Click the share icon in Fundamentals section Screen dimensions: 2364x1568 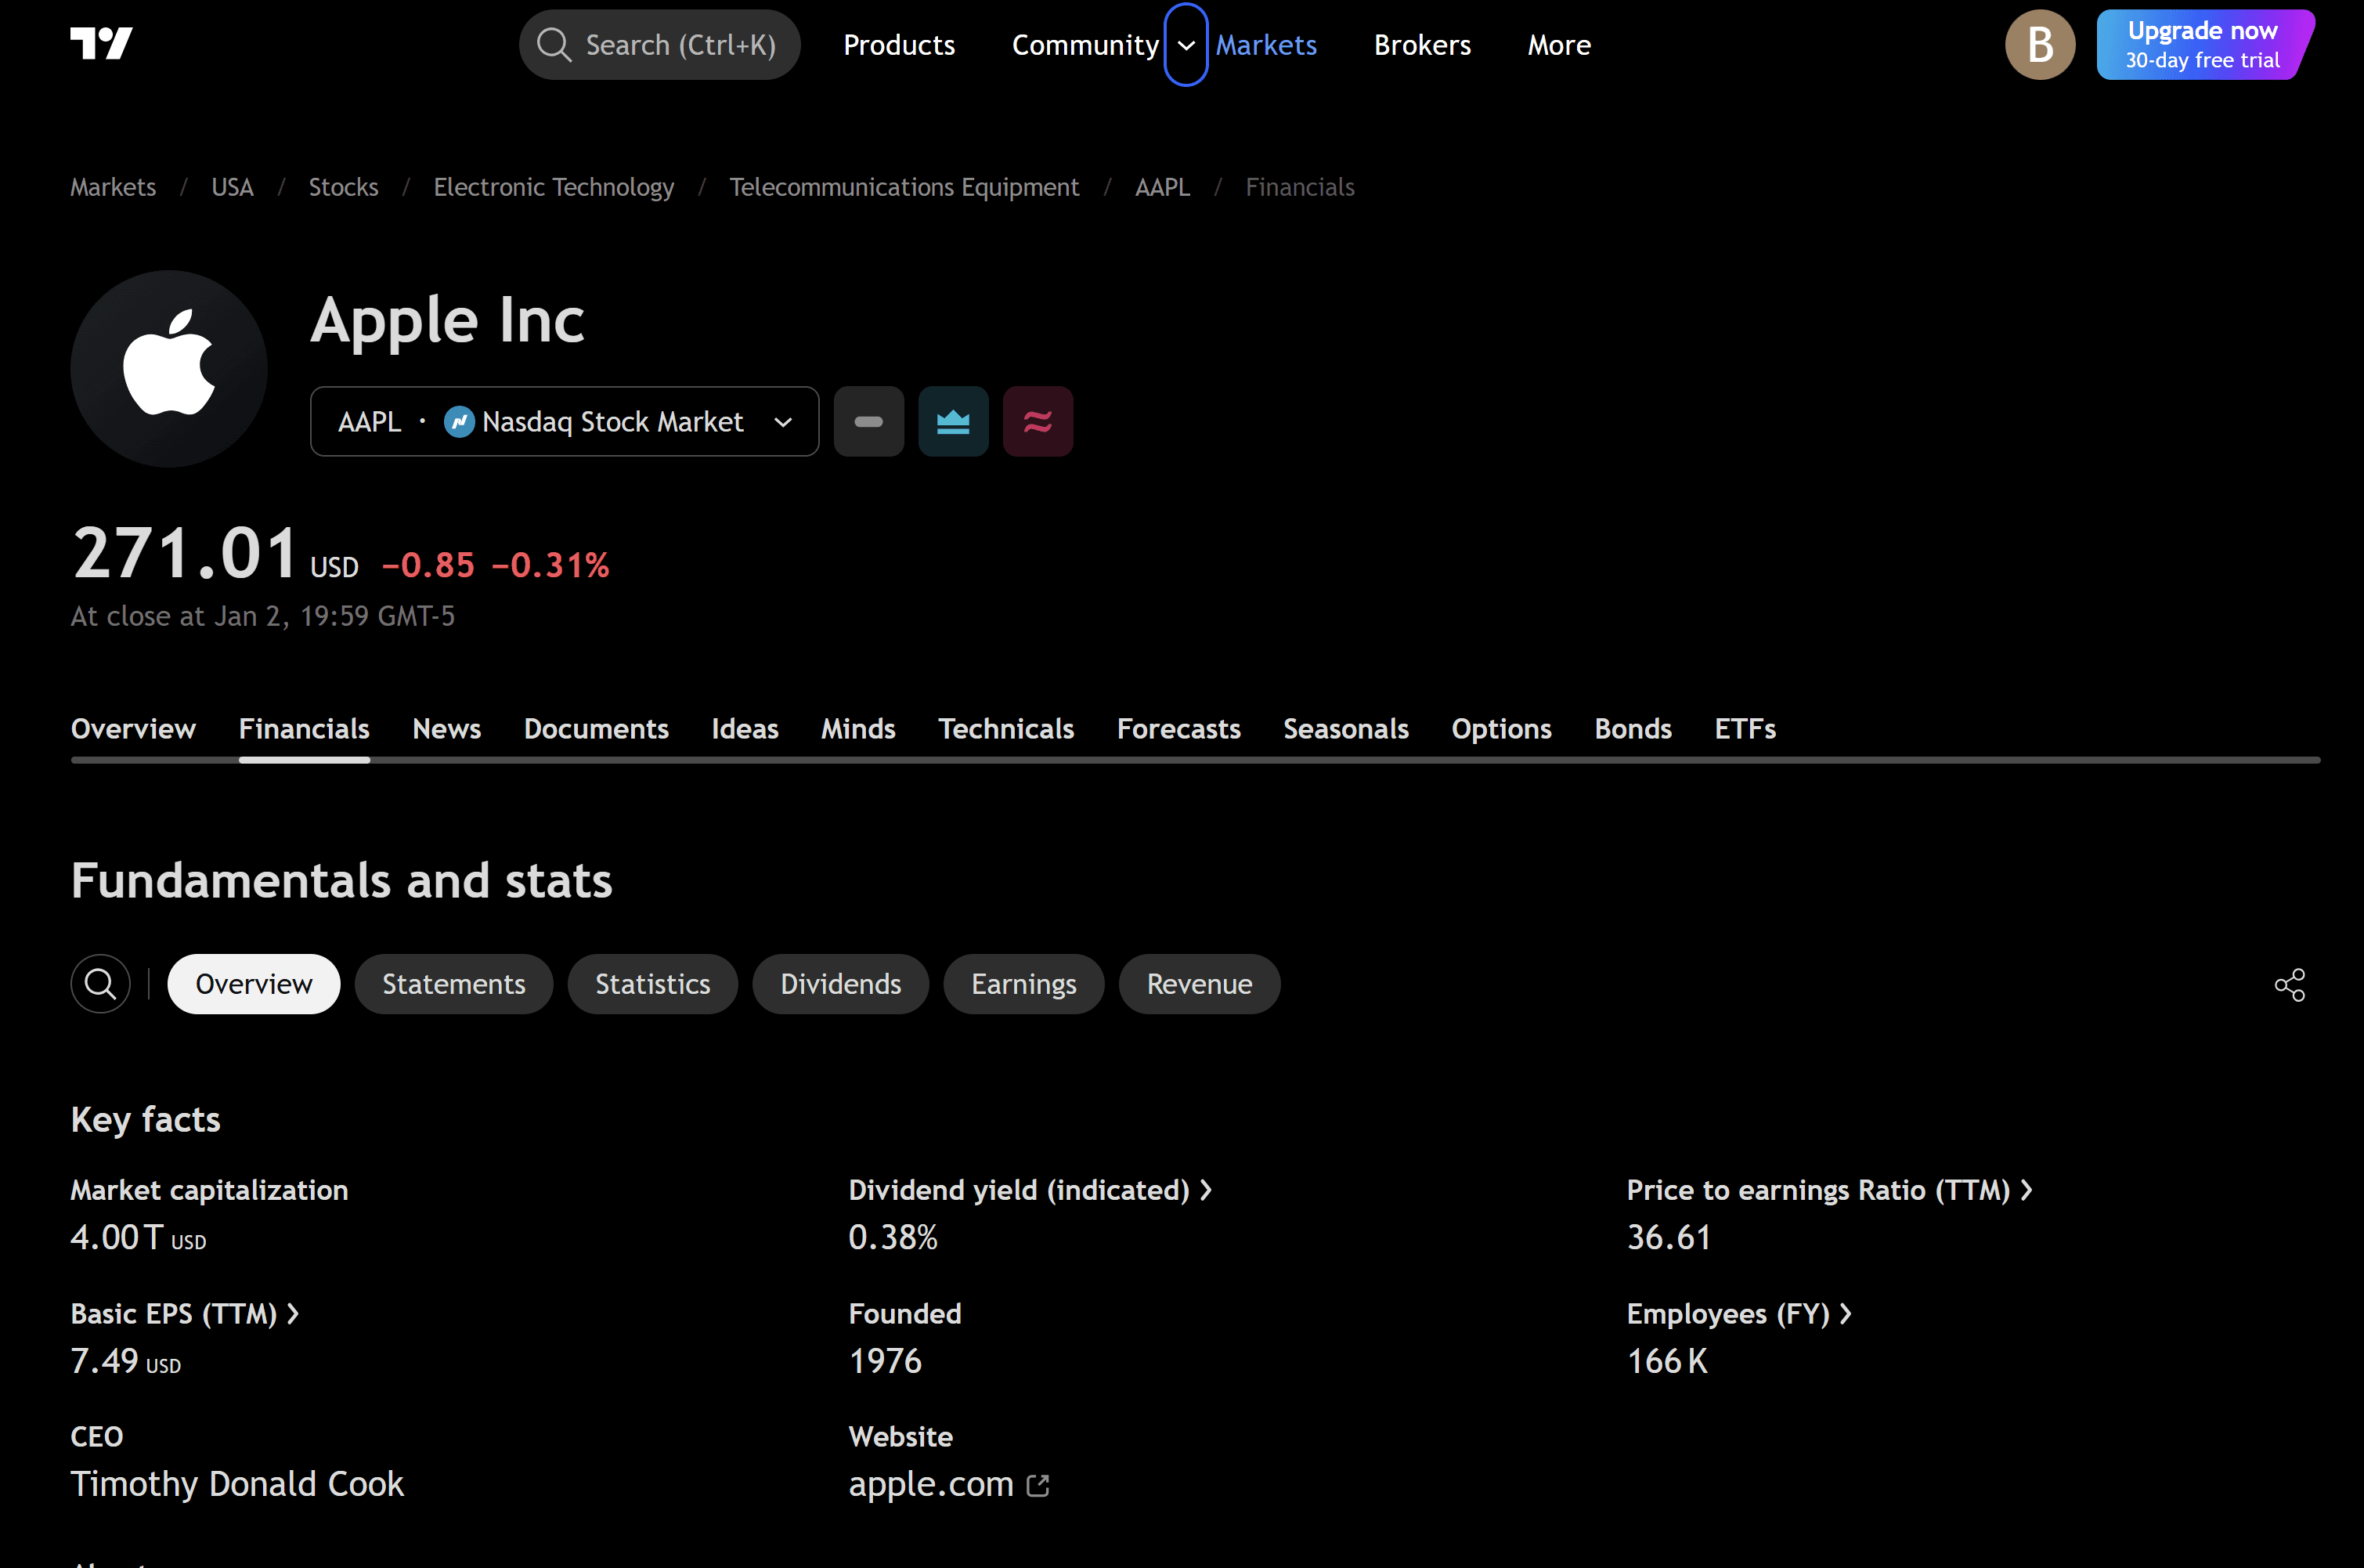click(2289, 985)
